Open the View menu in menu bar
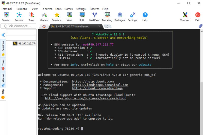Image resolution: width=203 pixels, height=135 pixels. click(x=35, y=9)
